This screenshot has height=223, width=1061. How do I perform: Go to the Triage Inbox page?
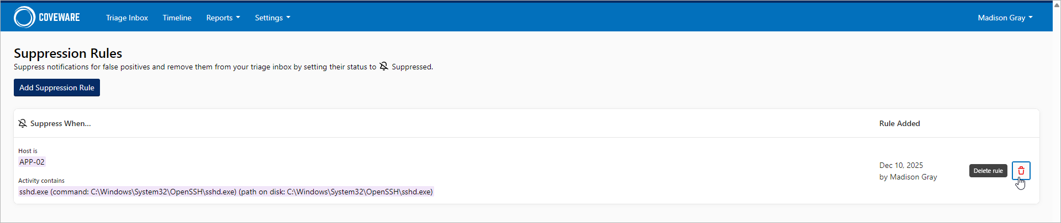point(127,18)
